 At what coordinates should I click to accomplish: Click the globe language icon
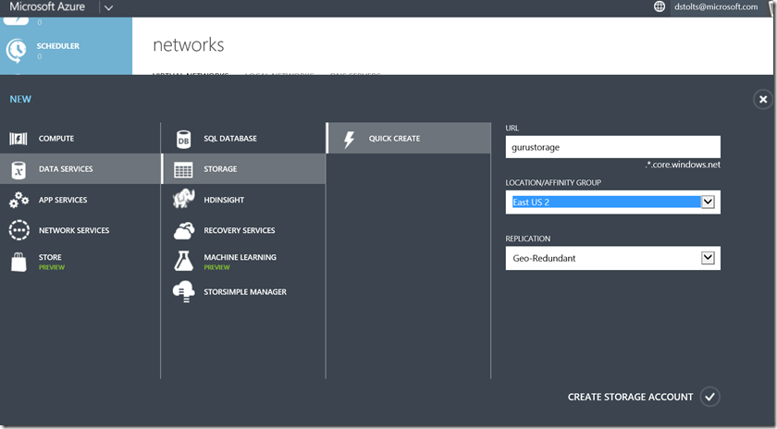click(659, 6)
